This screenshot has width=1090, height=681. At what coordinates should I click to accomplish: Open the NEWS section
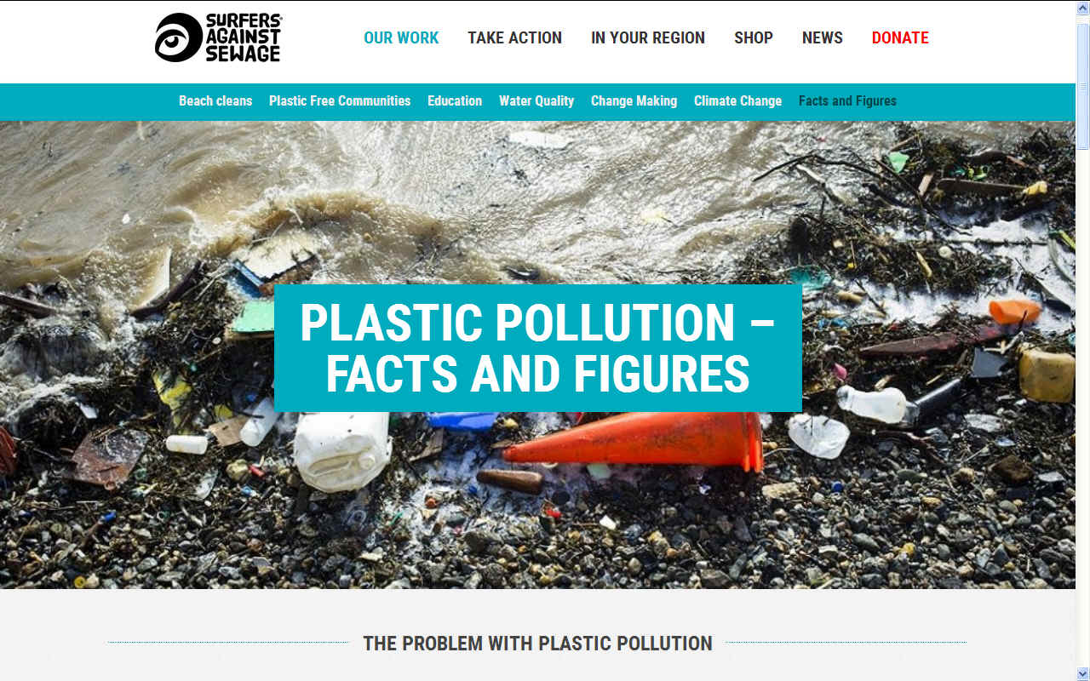point(823,37)
